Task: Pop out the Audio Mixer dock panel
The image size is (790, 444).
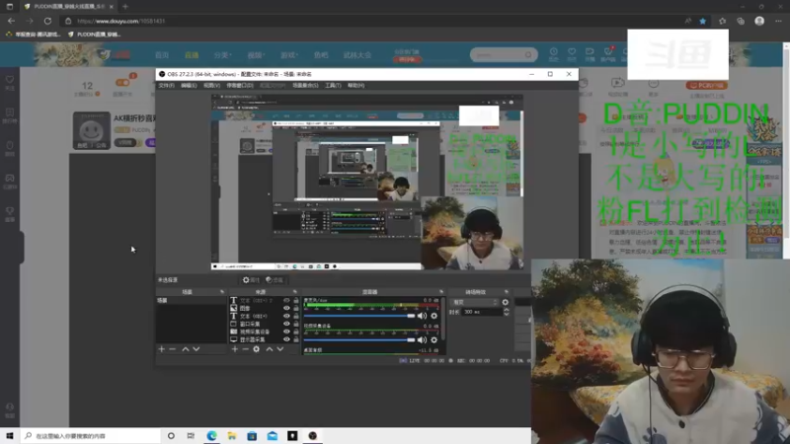Action: tap(440, 292)
